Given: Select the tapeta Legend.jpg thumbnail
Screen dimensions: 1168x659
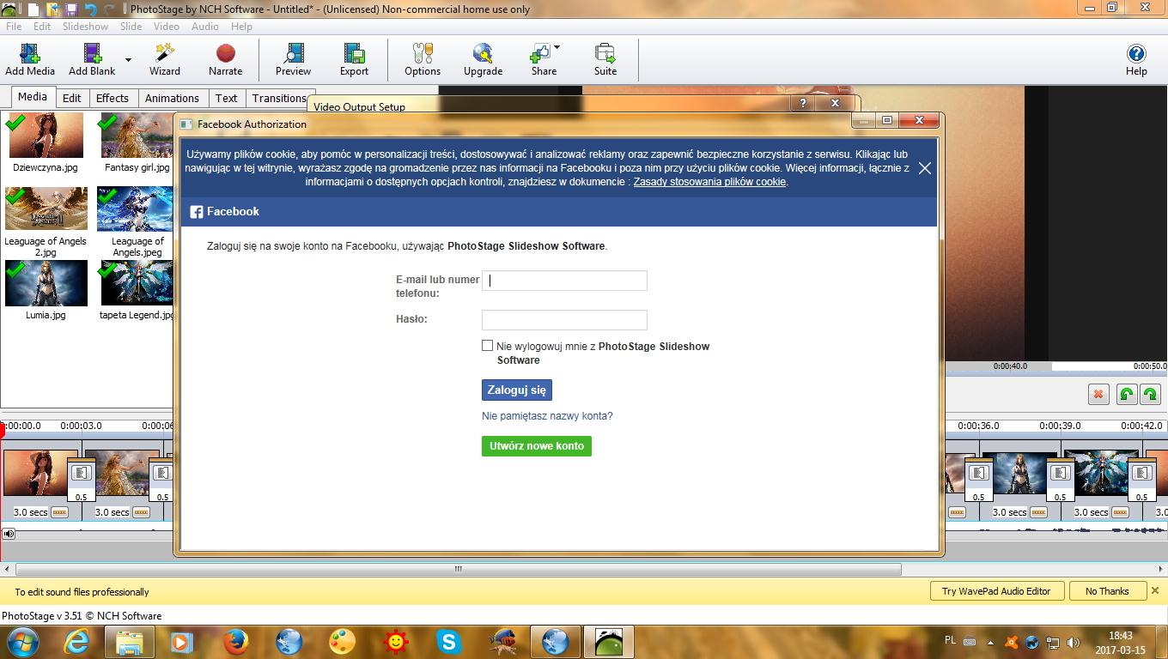Looking at the screenshot, I should pos(137,283).
